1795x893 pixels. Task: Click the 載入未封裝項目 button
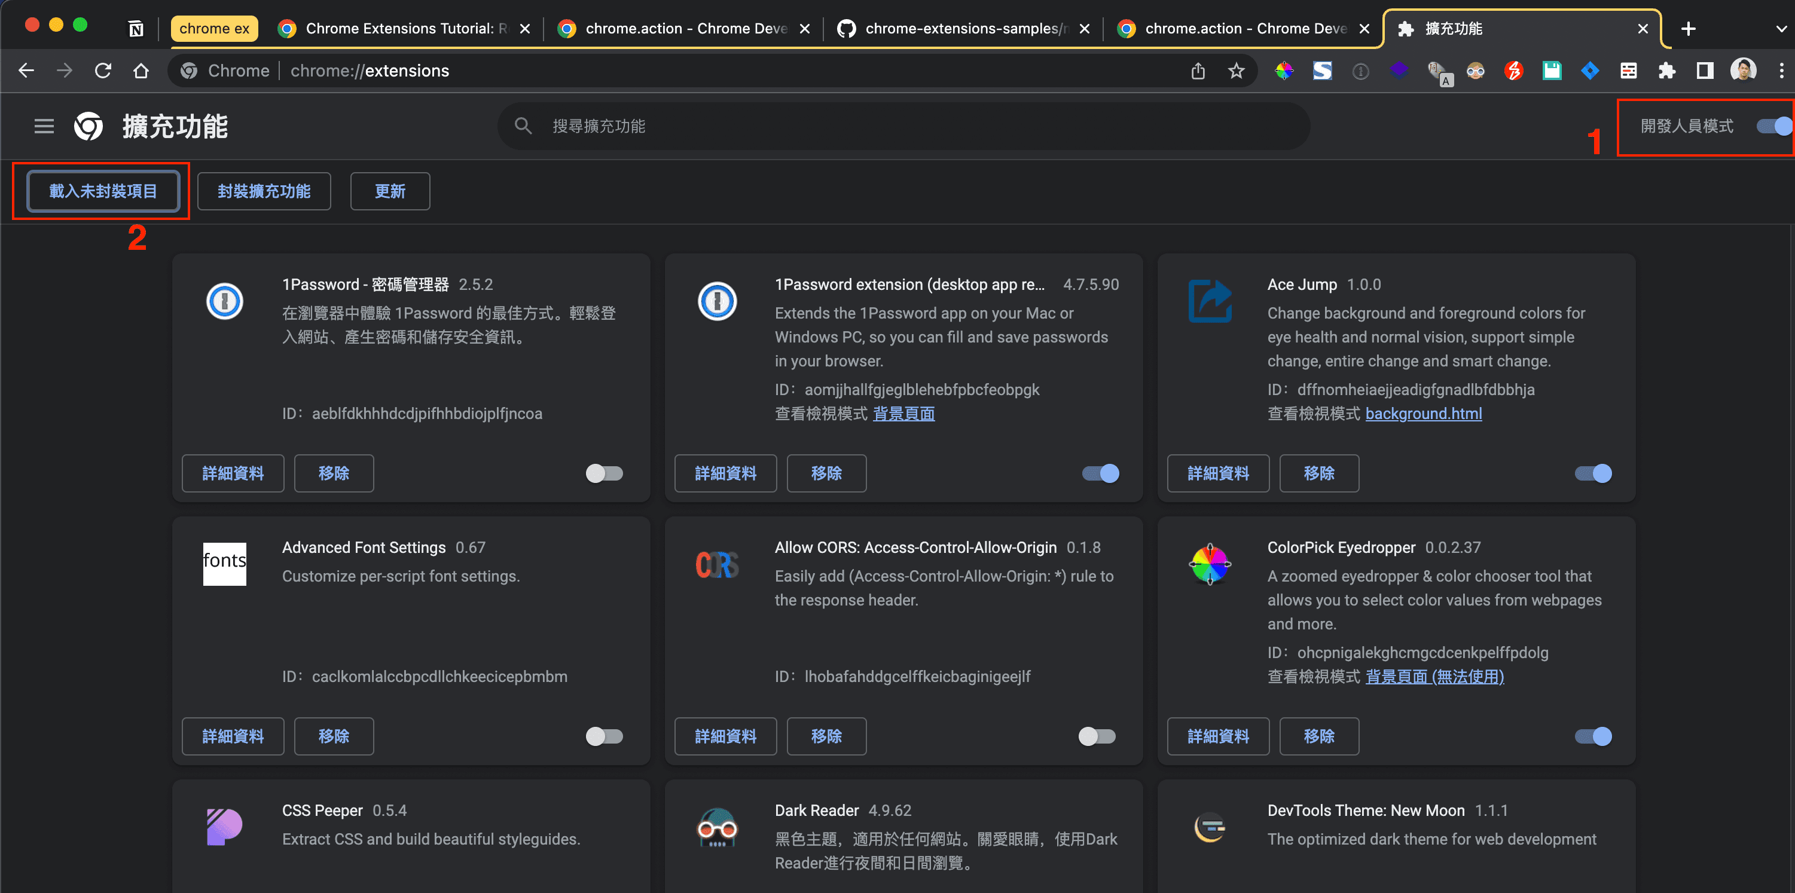click(103, 191)
